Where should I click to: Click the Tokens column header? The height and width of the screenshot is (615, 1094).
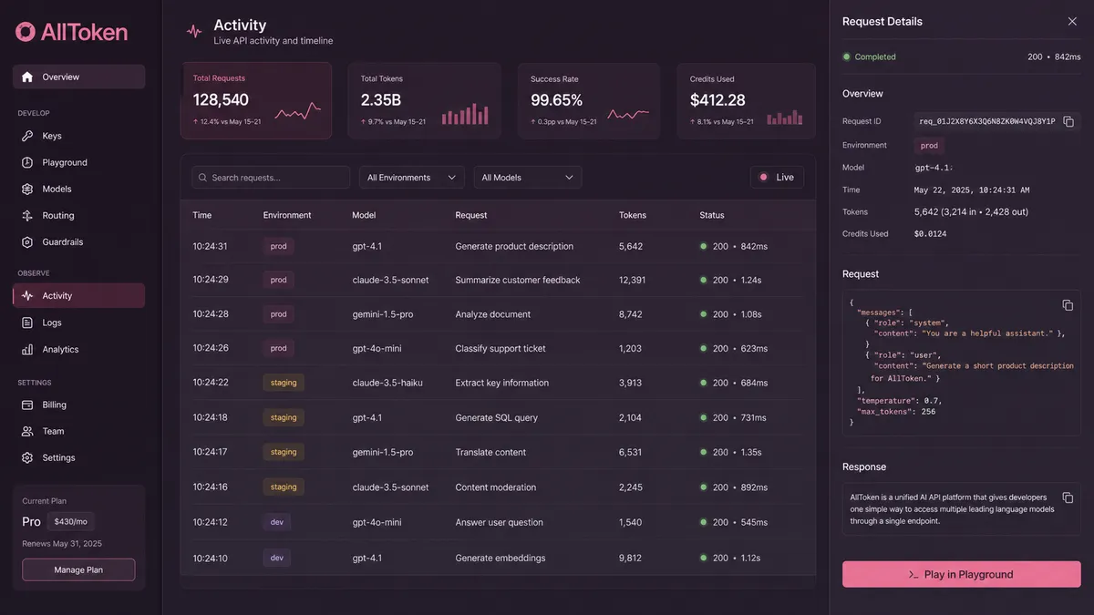point(633,215)
